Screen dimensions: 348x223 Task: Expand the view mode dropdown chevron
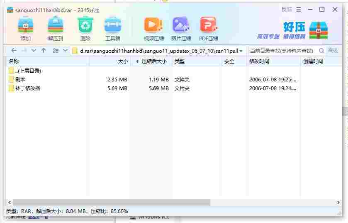pos(65,51)
